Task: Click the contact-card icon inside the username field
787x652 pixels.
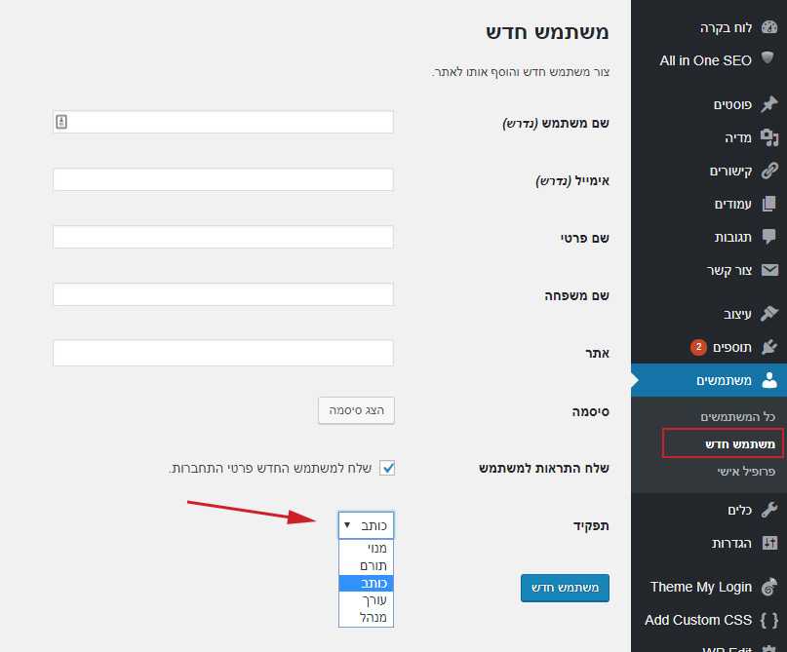Action: (x=61, y=122)
